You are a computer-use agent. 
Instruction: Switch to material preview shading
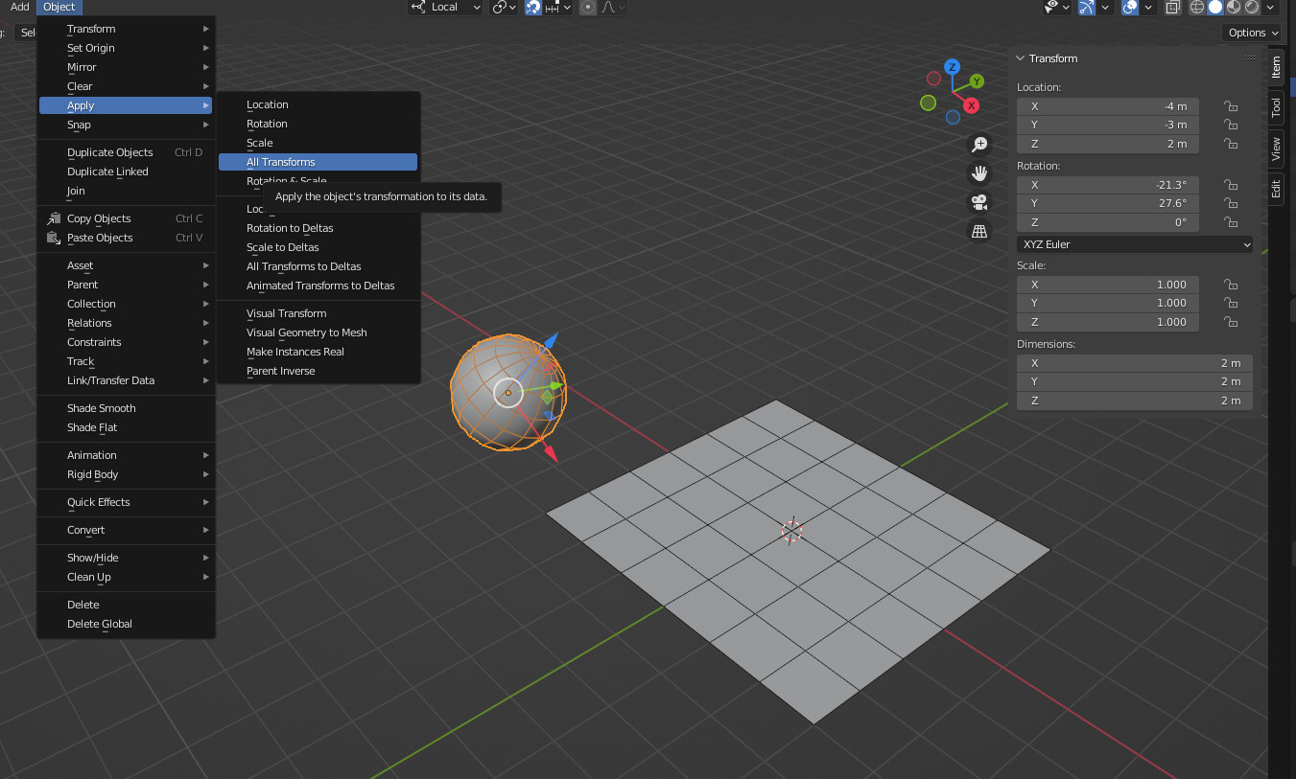[x=1235, y=8]
